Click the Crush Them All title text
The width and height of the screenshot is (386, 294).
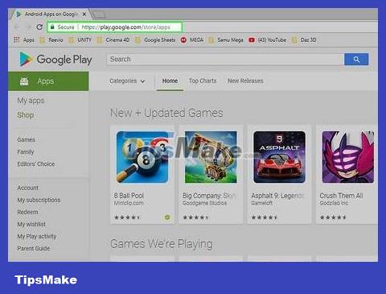[341, 196]
